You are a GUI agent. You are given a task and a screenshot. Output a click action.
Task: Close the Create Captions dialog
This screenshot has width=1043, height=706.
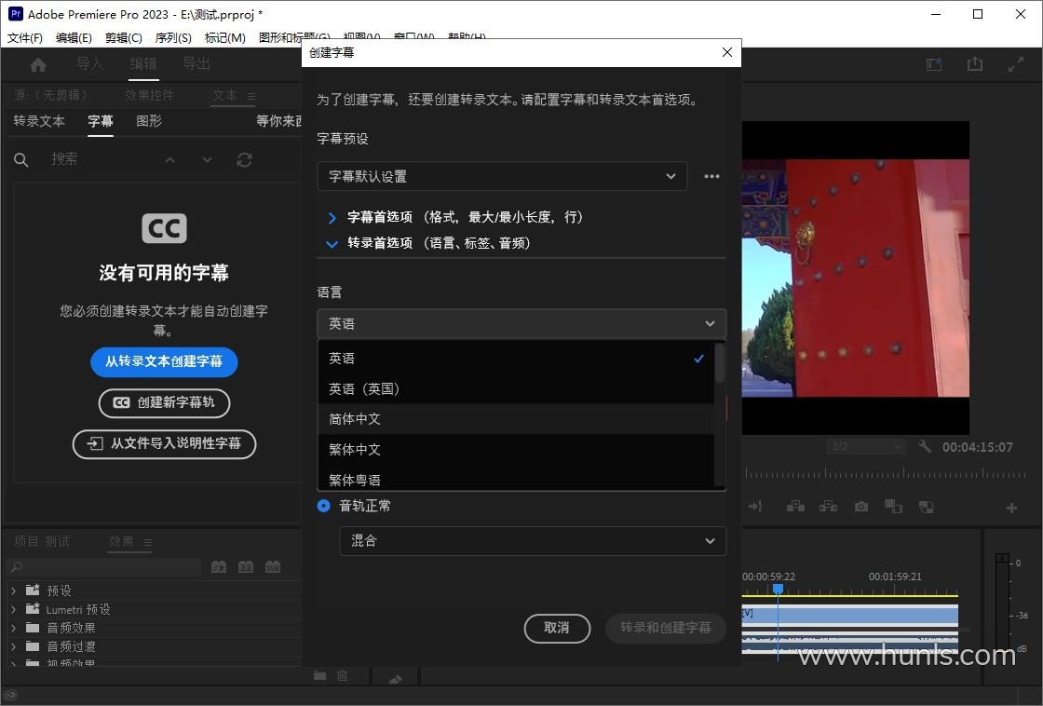click(x=727, y=52)
